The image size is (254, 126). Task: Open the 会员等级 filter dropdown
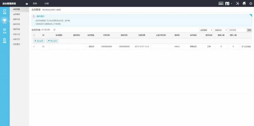[206, 30]
